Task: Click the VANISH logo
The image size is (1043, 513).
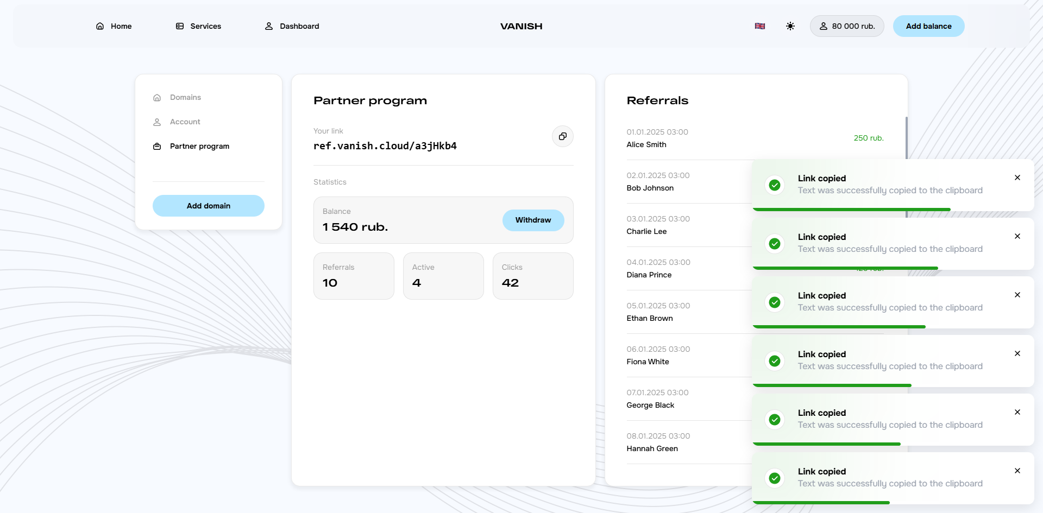Action: click(x=521, y=26)
